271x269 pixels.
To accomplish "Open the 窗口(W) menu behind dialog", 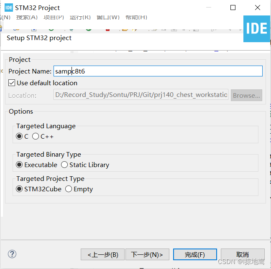I will tap(108, 17).
